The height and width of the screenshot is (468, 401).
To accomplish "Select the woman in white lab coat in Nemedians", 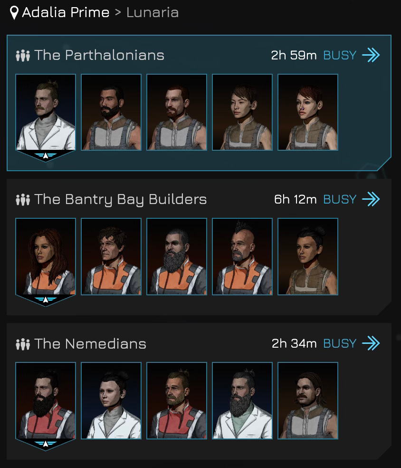I will pos(111,400).
